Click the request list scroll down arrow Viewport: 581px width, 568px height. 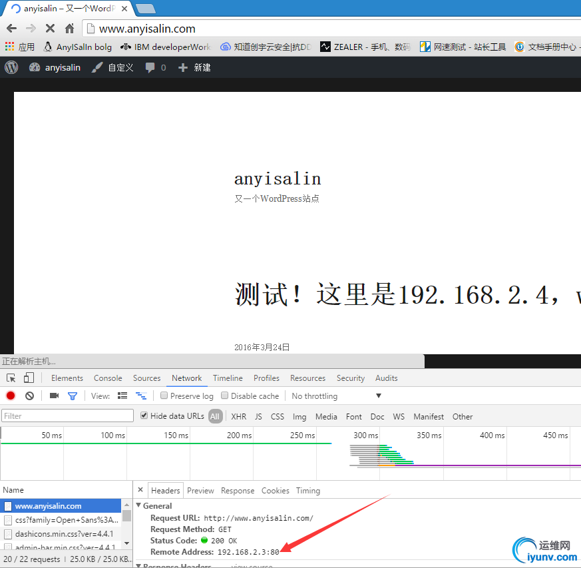pos(126,543)
